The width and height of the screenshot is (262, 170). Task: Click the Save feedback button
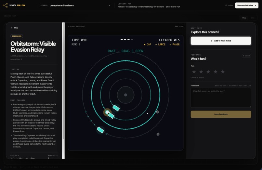(221, 114)
